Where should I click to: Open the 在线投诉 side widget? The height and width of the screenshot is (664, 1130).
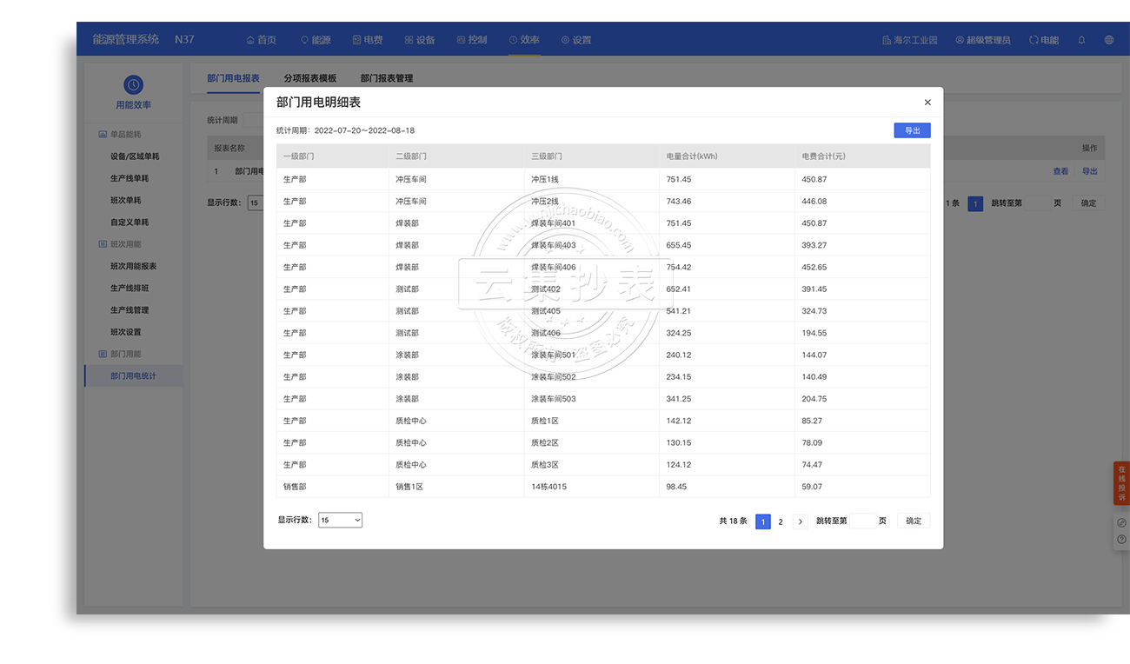coord(1121,482)
